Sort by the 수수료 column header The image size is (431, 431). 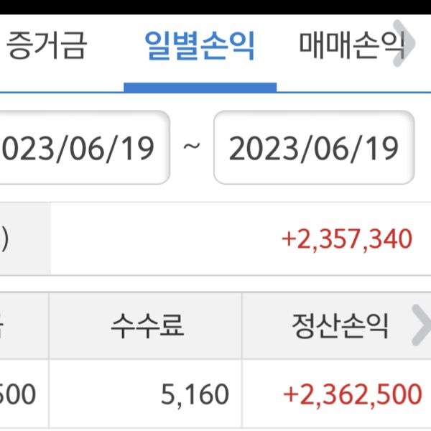pos(147,327)
